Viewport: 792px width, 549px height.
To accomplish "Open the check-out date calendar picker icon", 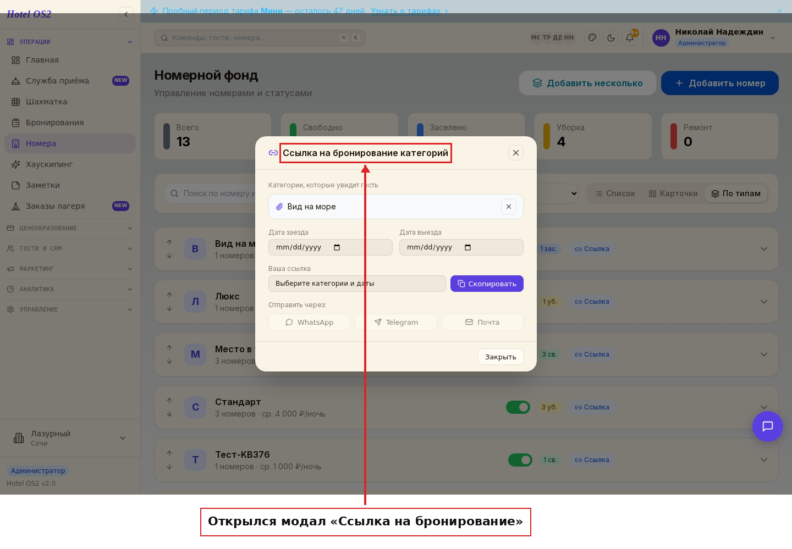I will coord(468,247).
